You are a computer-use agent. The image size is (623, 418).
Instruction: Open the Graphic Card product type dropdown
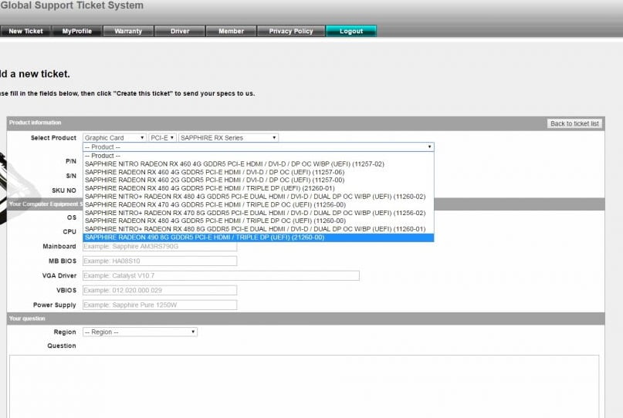tap(114, 138)
